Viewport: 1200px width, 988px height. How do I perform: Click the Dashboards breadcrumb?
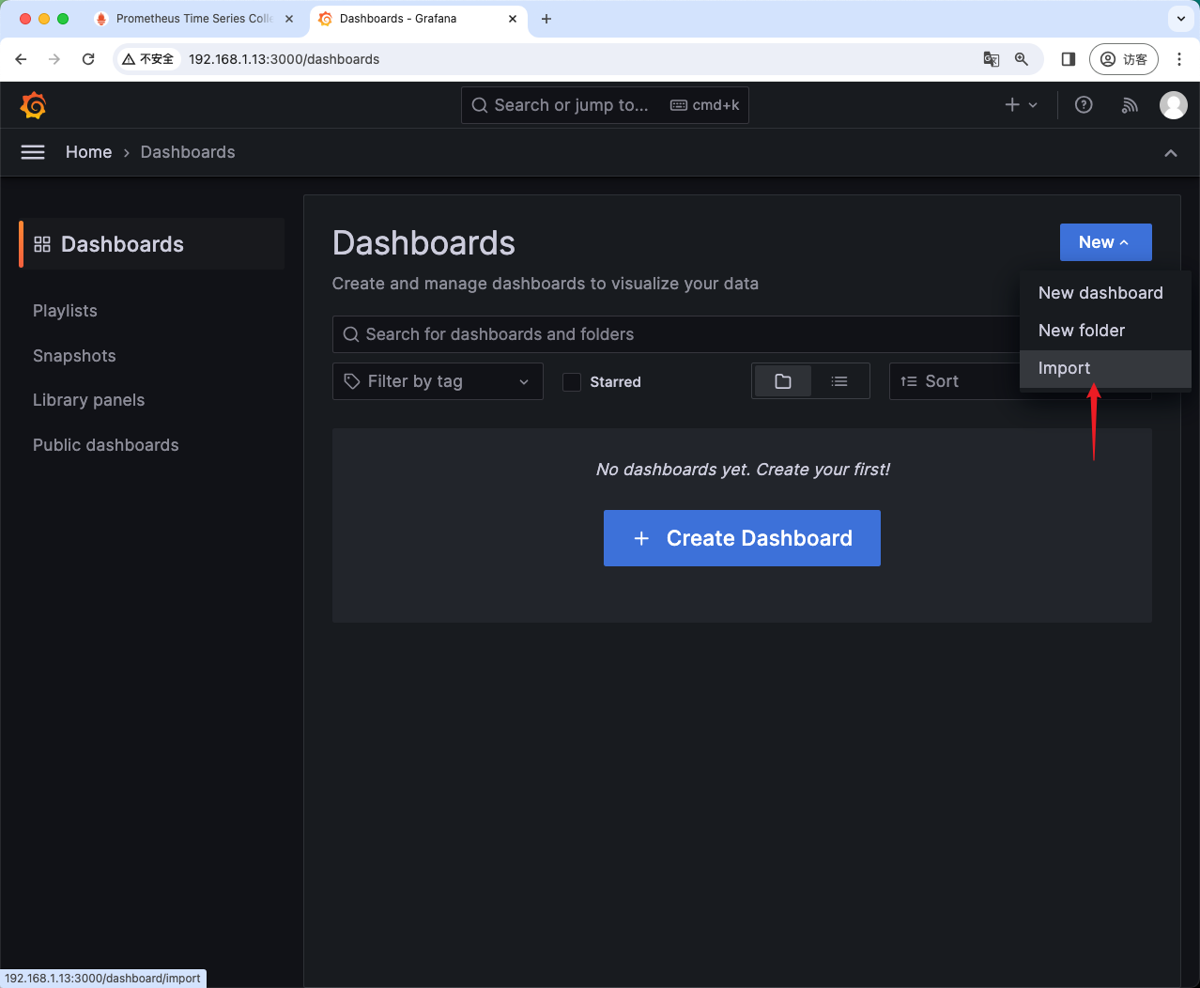[188, 152]
